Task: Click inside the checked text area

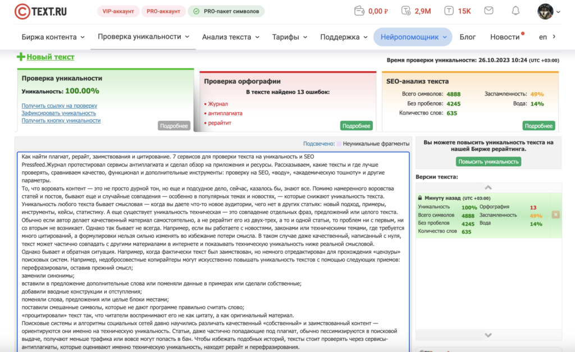Action: tap(212, 253)
